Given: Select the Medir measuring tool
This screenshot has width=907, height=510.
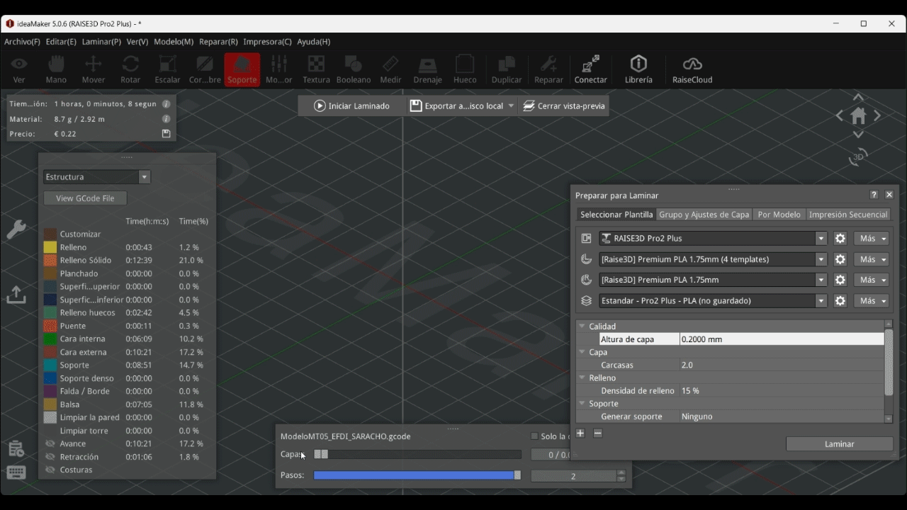Looking at the screenshot, I should point(390,69).
